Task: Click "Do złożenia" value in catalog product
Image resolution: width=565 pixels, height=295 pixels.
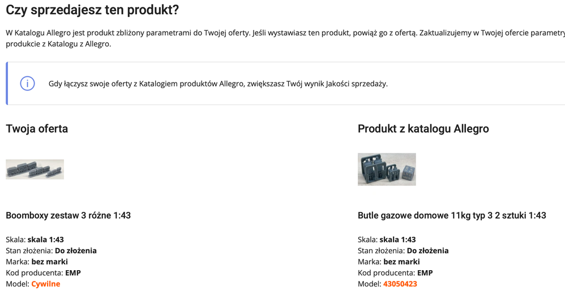Action: pyautogui.click(x=427, y=250)
